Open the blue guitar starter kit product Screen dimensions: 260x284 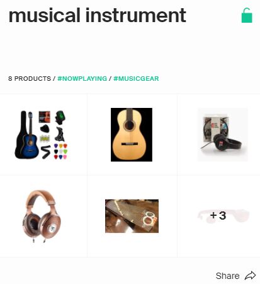[41, 134]
